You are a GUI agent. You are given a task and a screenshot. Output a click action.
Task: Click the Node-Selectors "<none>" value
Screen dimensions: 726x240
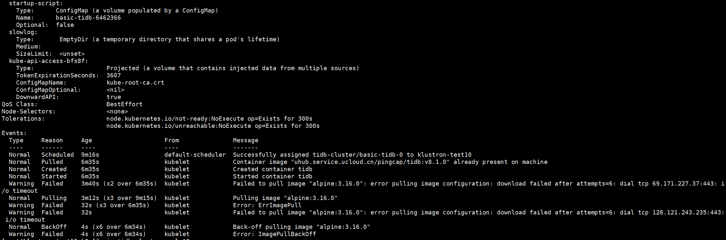[x=117, y=111]
